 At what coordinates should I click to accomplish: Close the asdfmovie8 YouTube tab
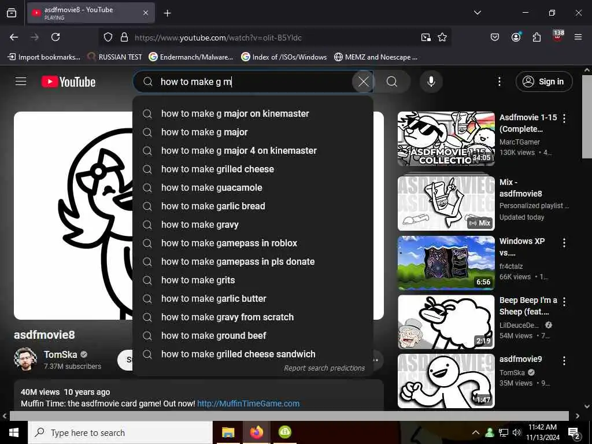click(145, 13)
